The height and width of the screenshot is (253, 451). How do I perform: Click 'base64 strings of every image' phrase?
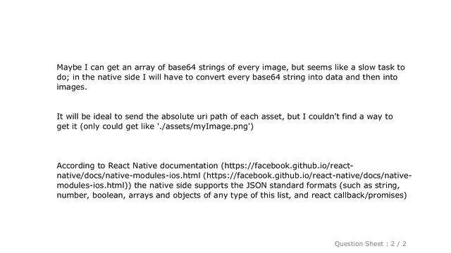pos(227,67)
